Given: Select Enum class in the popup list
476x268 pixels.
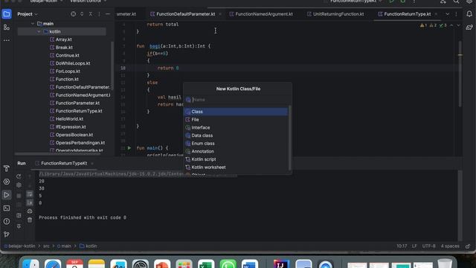Looking at the screenshot, I should 236,144.
